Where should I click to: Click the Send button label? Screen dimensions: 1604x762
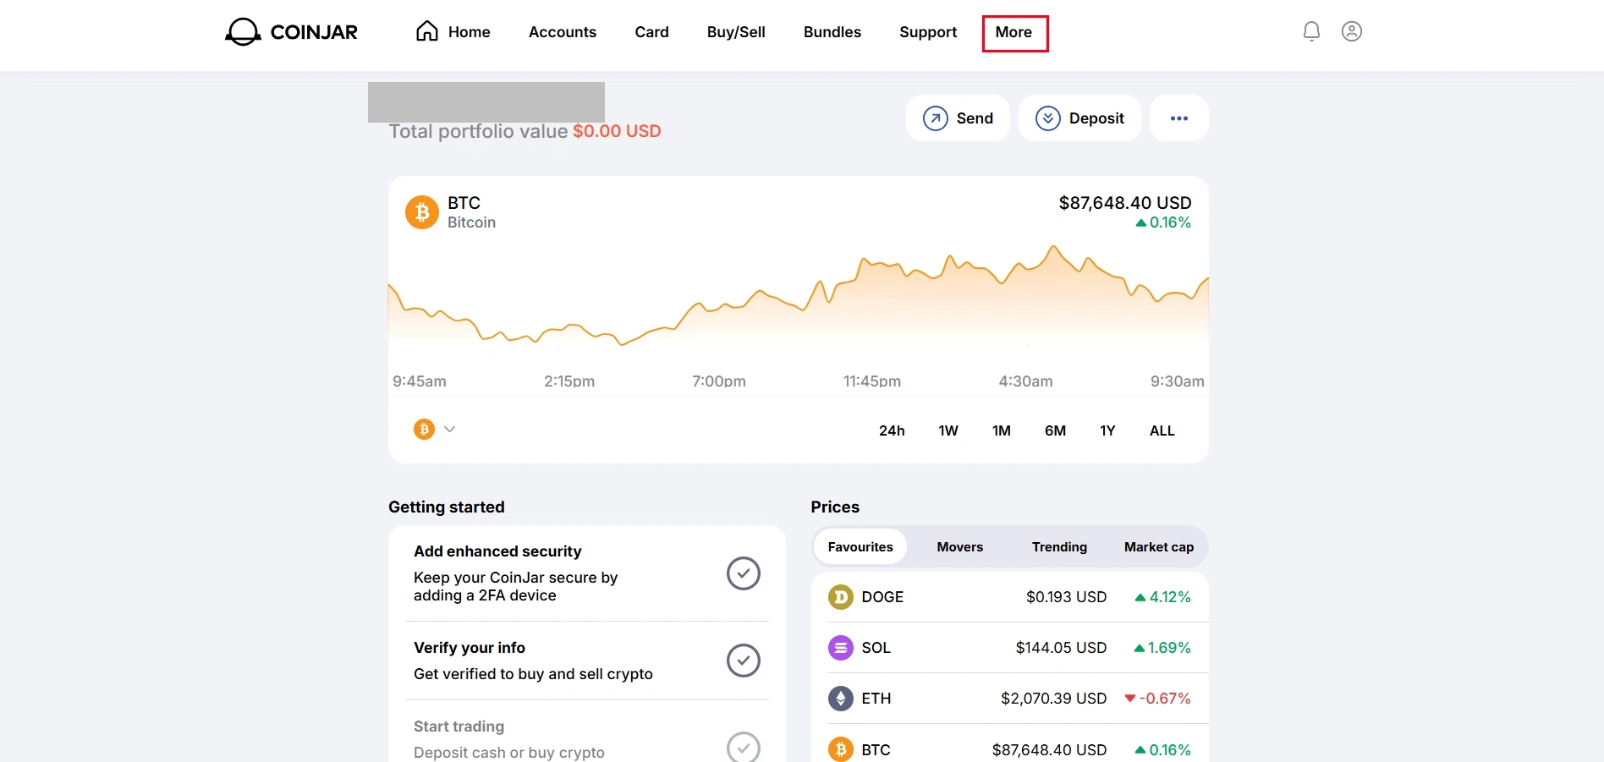tap(975, 118)
